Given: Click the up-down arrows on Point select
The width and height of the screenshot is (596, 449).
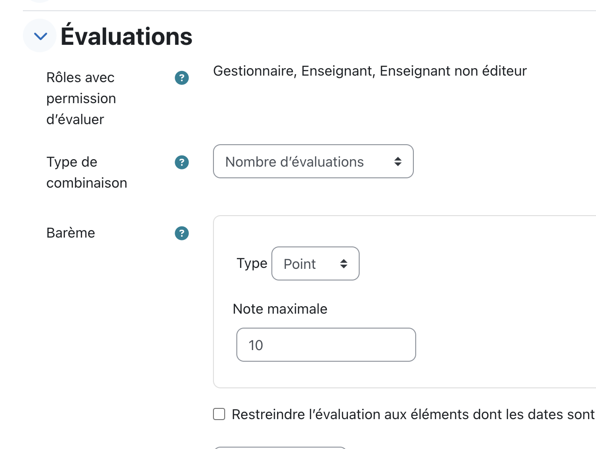Looking at the screenshot, I should (344, 264).
